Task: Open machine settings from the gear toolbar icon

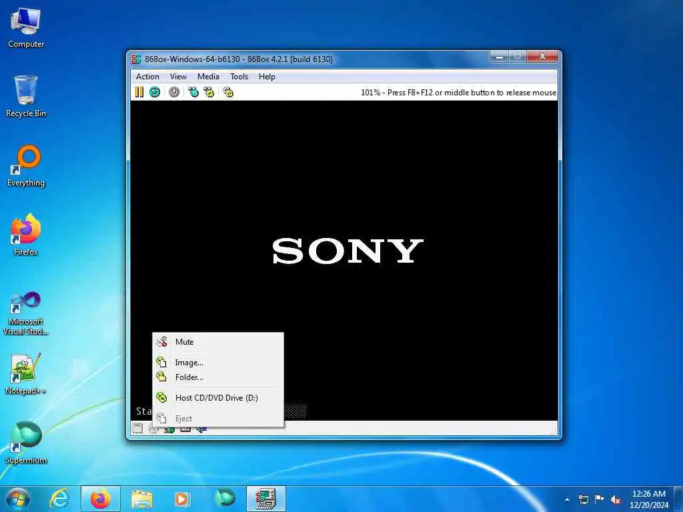Action: tap(228, 92)
